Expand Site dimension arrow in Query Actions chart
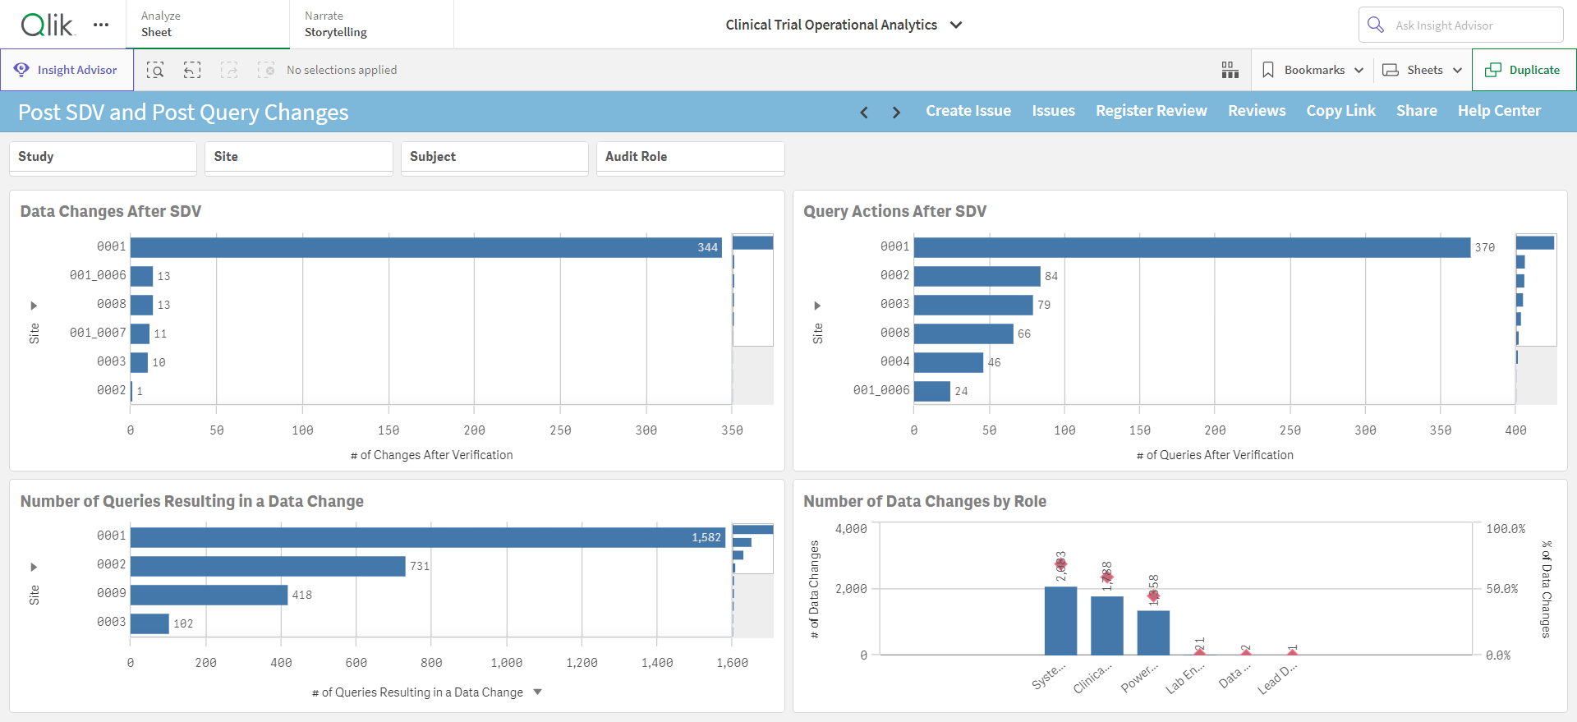Viewport: 1577px width, 722px height. coord(817,306)
